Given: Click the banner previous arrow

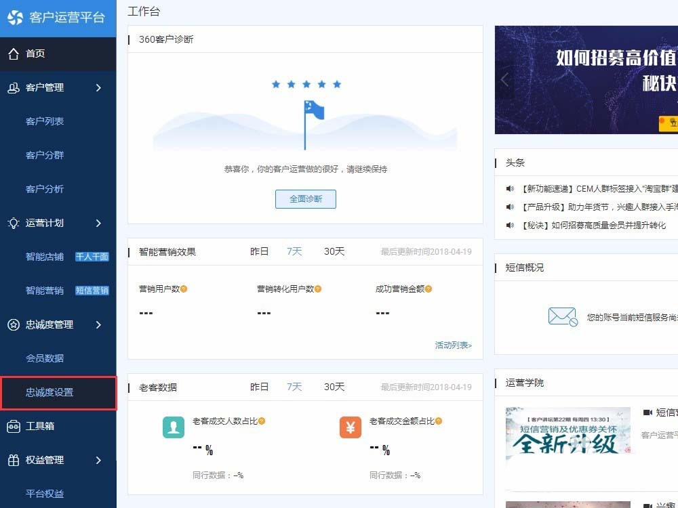Looking at the screenshot, I should click(x=504, y=80).
